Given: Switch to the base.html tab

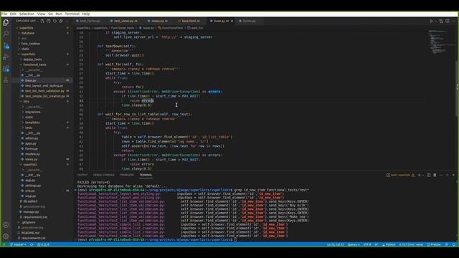Looking at the screenshot, I should coord(189,21).
